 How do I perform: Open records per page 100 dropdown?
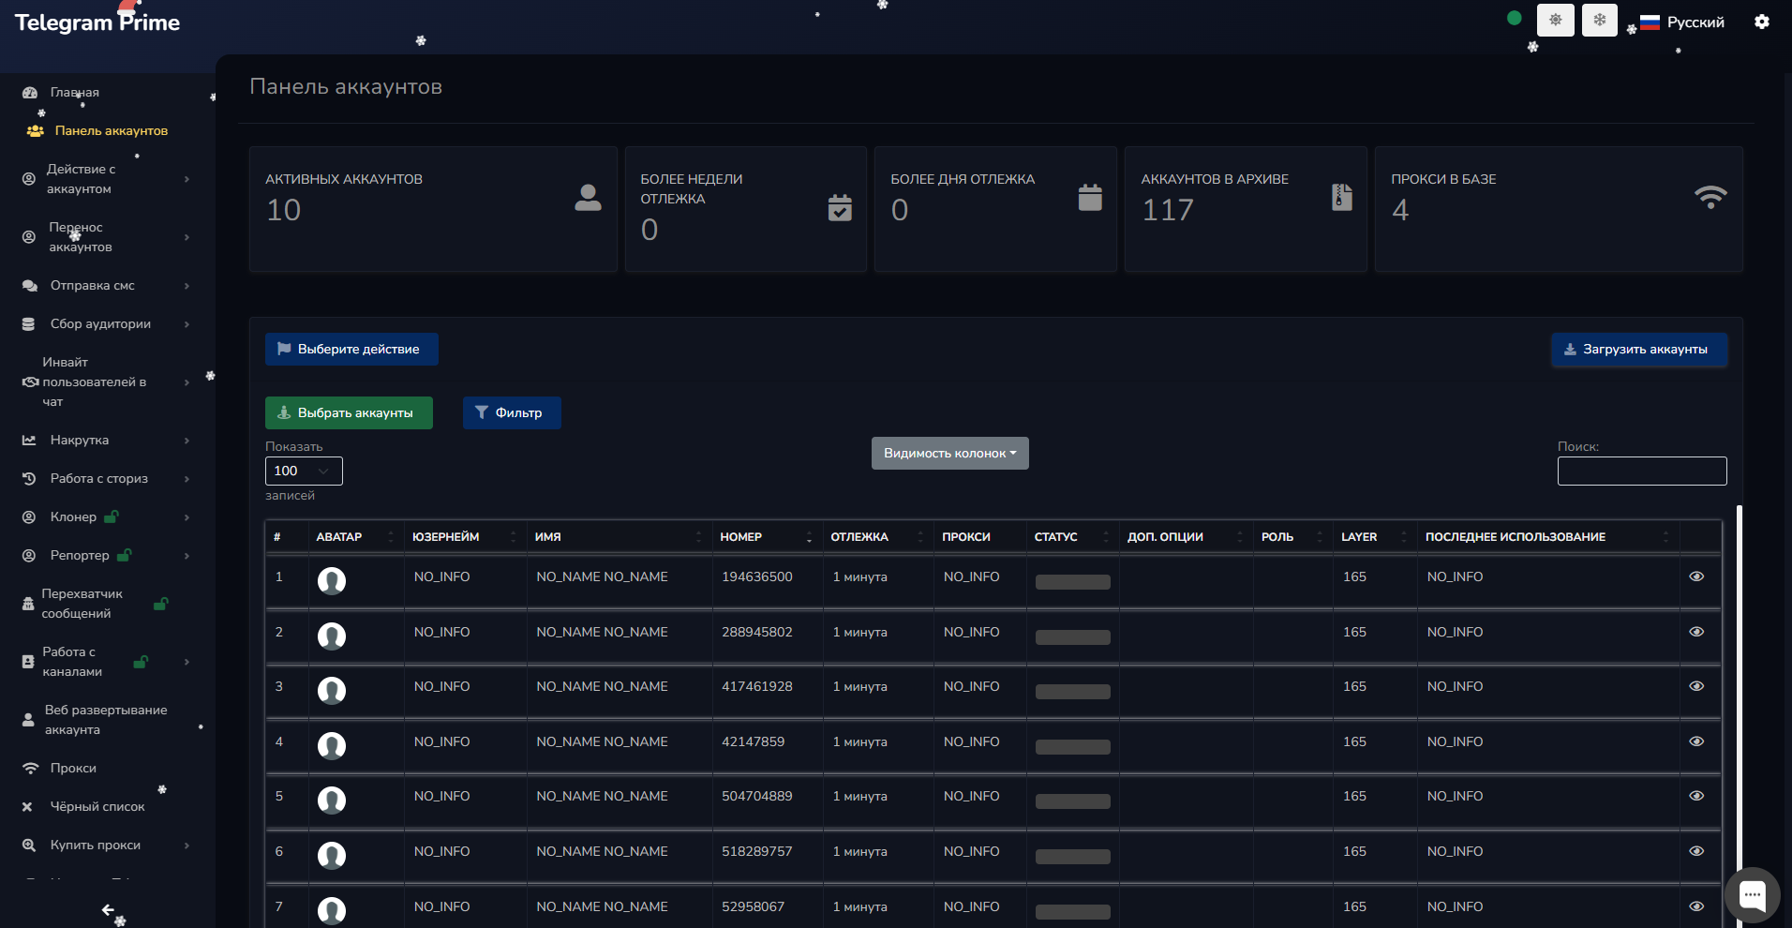304,471
